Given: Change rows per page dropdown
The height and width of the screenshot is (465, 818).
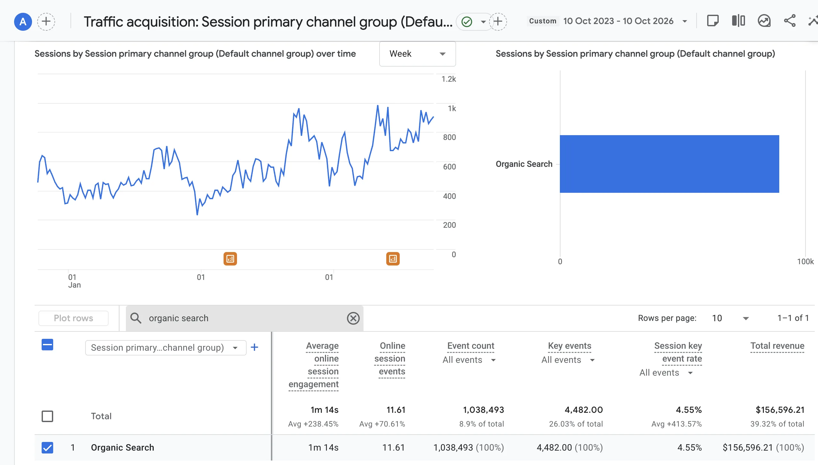Looking at the screenshot, I should [x=730, y=318].
